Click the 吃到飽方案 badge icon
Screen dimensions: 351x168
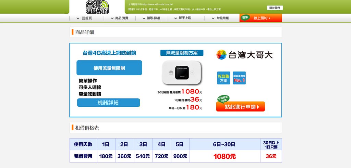pos(223,78)
